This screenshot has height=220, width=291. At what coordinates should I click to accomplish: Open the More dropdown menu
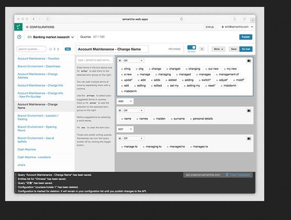218,49
